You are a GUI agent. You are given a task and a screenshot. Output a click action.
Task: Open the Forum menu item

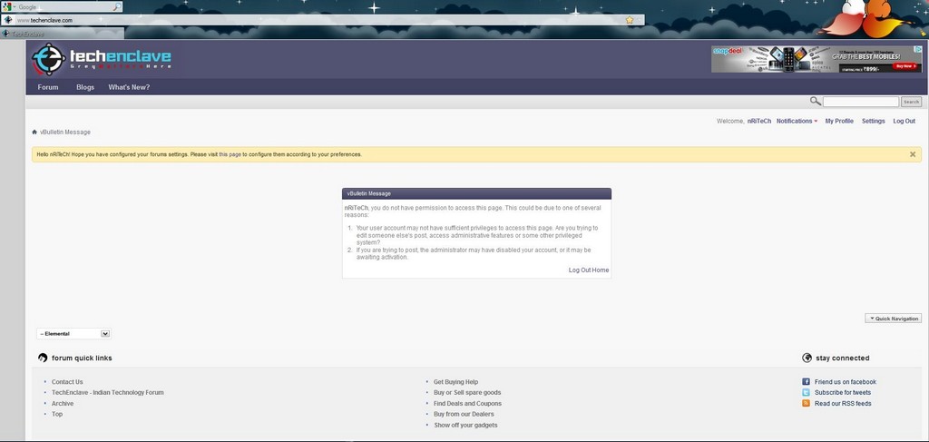click(48, 87)
